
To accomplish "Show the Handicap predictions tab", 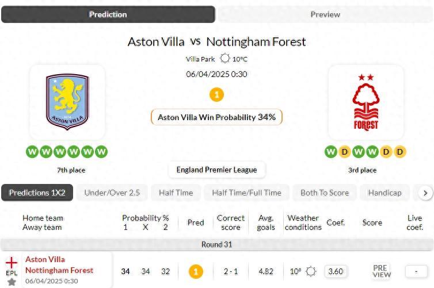I will 384,193.
